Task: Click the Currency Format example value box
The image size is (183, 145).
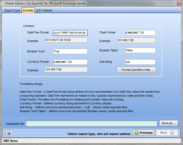Action: pos(66,69)
